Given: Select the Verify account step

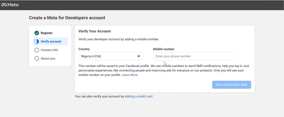Looking at the screenshot, I should (x=50, y=42).
